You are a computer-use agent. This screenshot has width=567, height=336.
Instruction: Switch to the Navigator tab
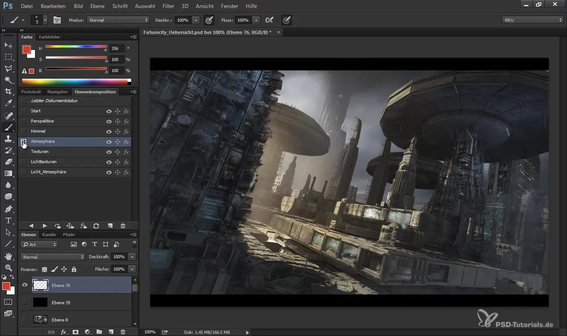click(58, 92)
